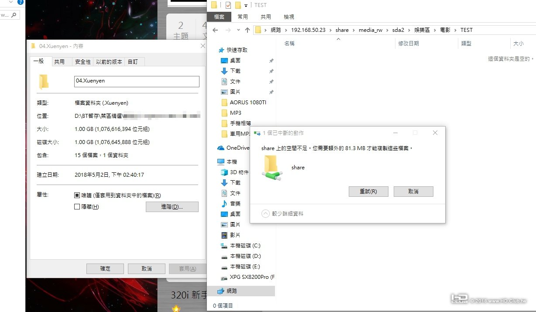Open the XPG SX8200Pro drive

252,278
